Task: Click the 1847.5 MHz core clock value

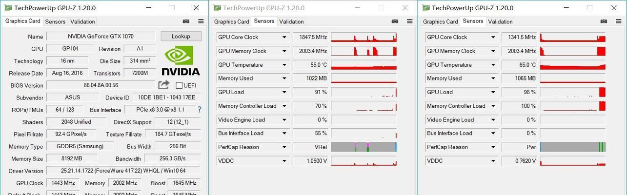Action: click(x=310, y=37)
